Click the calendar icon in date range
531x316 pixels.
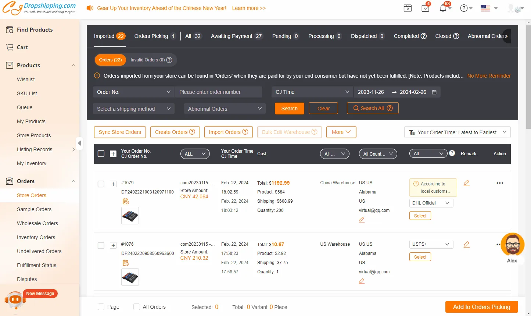tap(434, 92)
